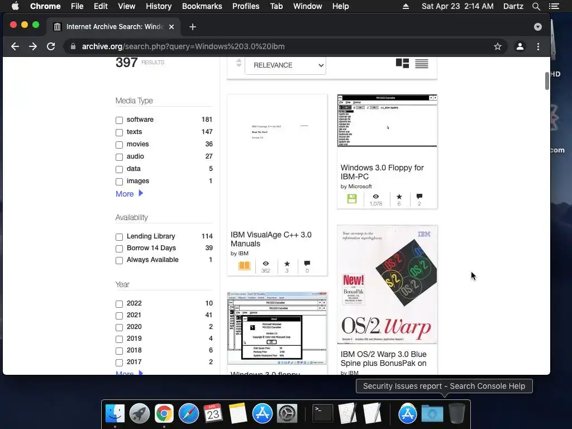Click the Windows 3.0 About dialog screenshot thumbnail

(x=277, y=328)
